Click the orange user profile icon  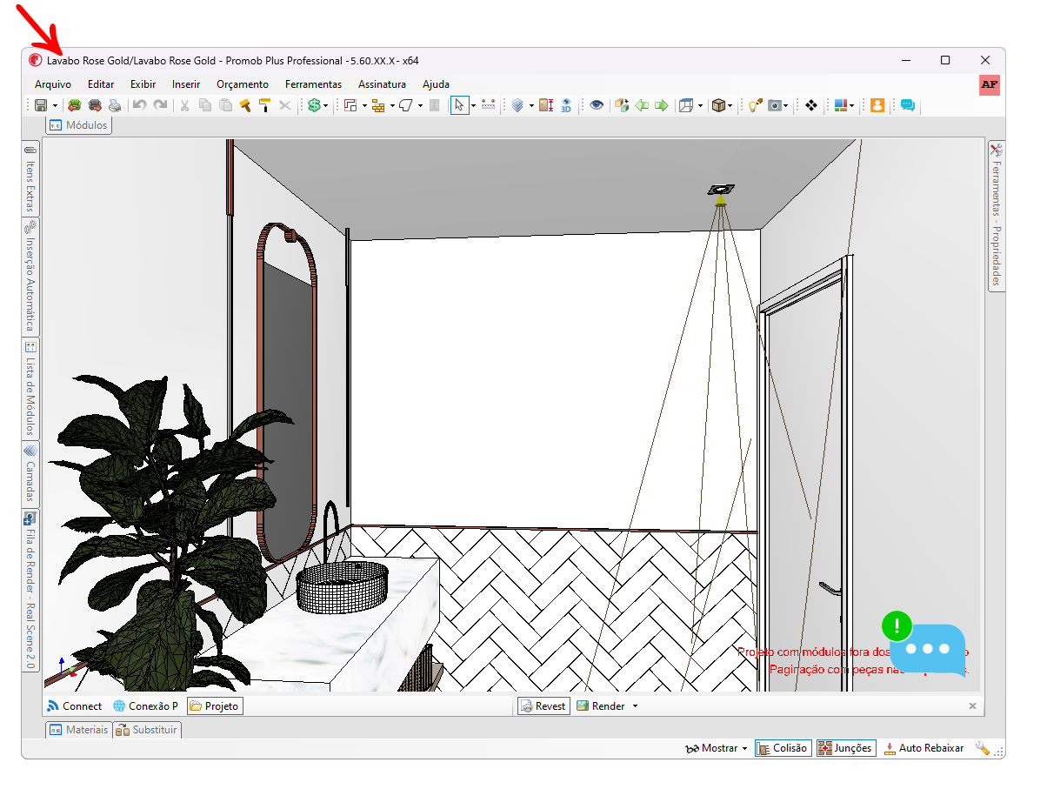877,105
